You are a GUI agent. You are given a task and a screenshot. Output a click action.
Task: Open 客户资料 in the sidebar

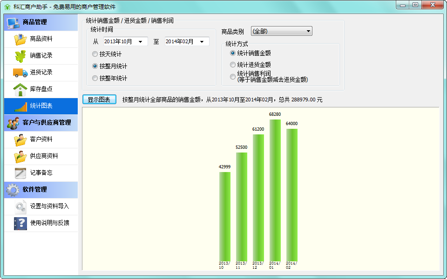click(41, 139)
